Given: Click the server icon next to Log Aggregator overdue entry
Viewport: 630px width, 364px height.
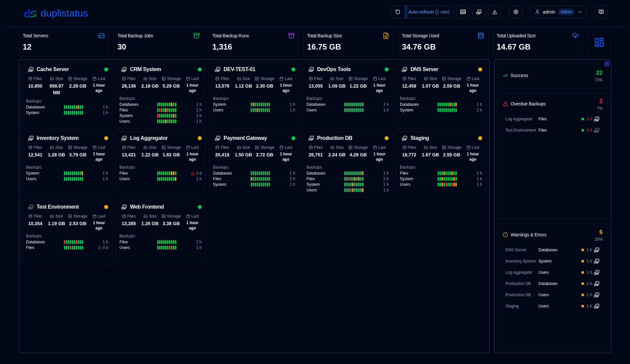Looking at the screenshot, I should tap(597, 119).
